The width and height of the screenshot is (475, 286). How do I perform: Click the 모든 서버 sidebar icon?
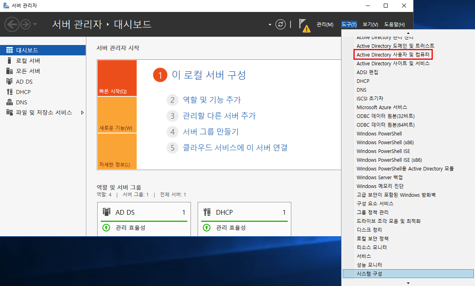(10, 71)
